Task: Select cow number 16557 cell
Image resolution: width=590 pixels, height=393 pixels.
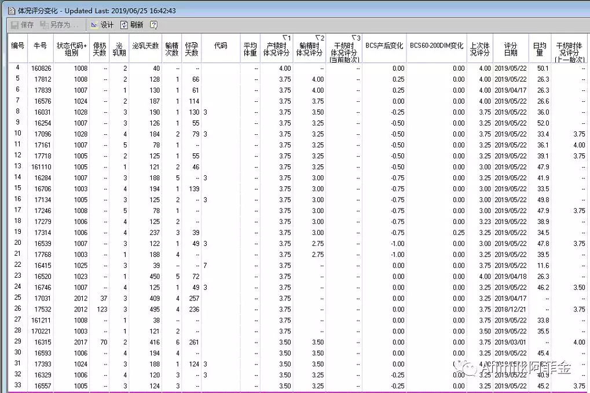Action: pyautogui.click(x=43, y=386)
